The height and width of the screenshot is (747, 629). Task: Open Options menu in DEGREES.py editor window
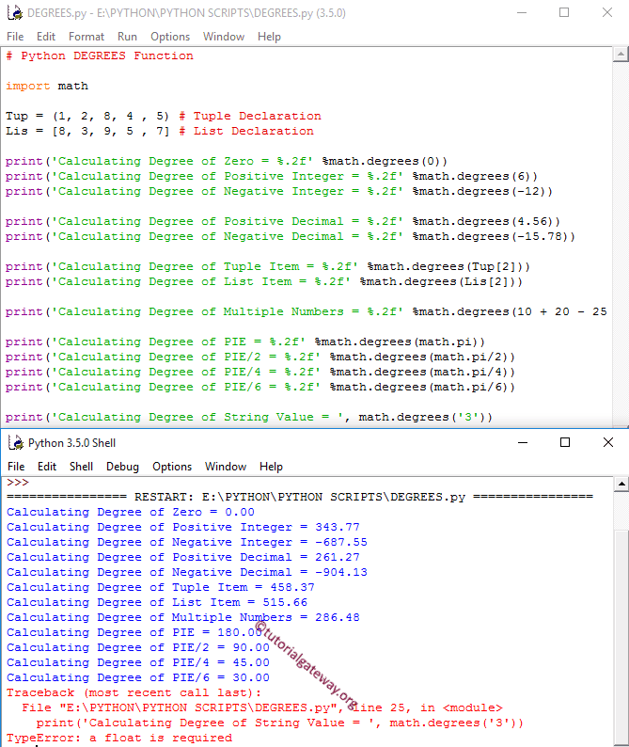tap(170, 37)
